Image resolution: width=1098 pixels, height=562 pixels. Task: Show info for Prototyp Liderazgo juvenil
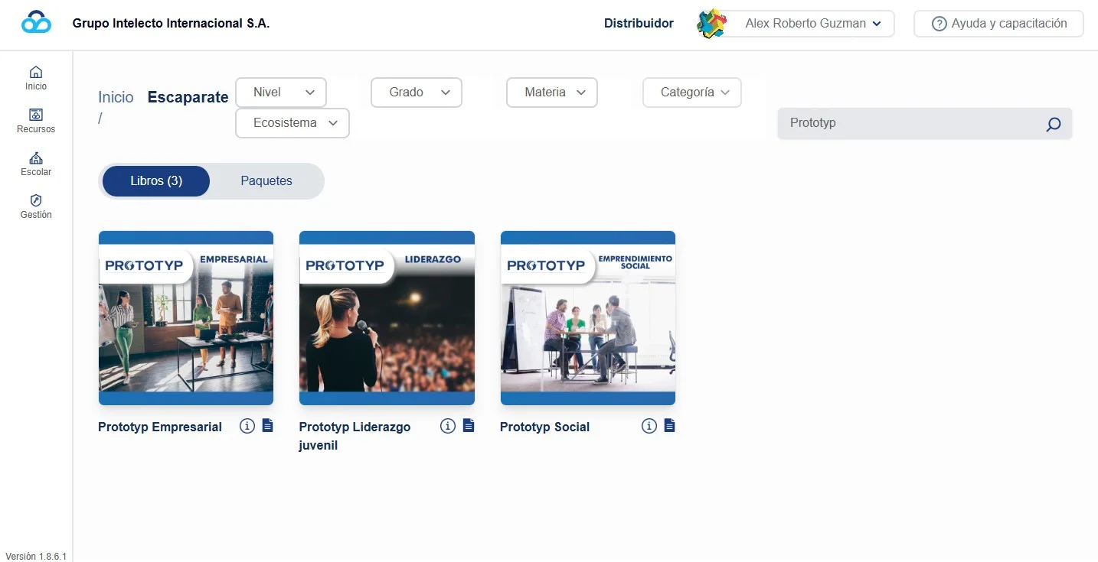coord(448,426)
